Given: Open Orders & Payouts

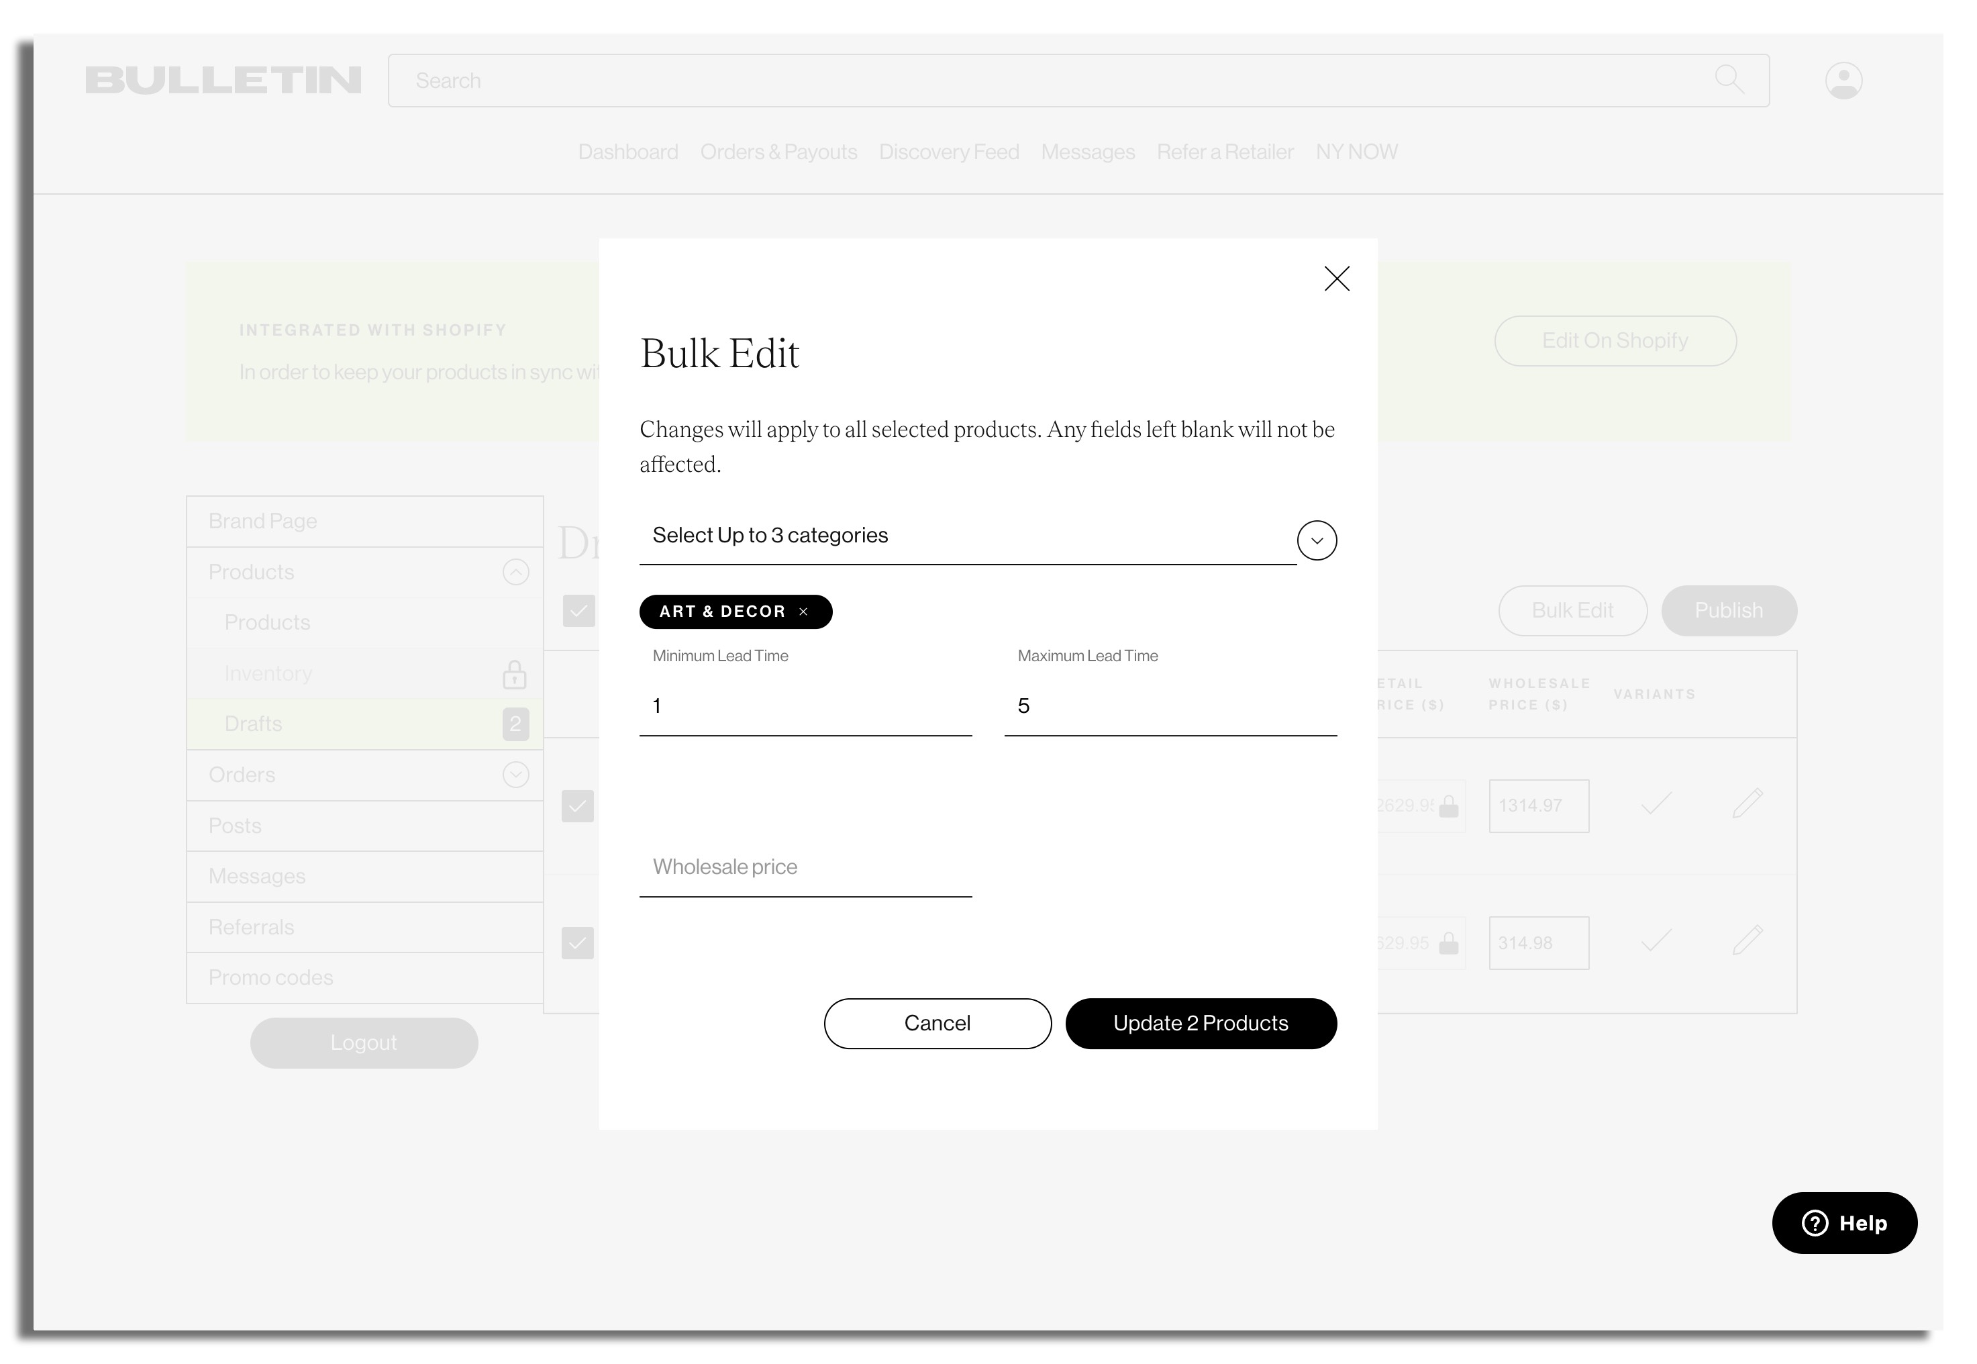Looking at the screenshot, I should [778, 152].
